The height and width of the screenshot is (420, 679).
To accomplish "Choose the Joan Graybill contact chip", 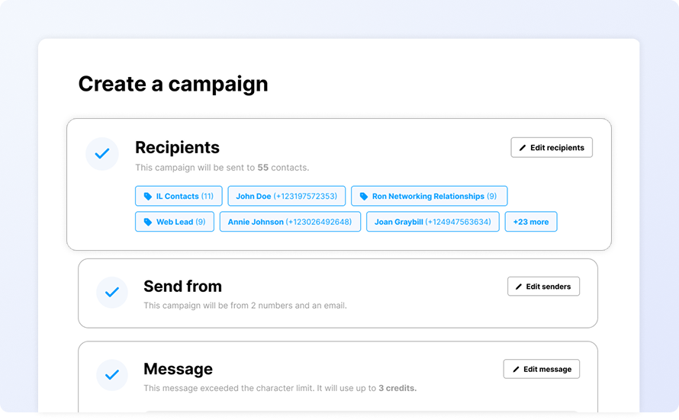I will 433,222.
